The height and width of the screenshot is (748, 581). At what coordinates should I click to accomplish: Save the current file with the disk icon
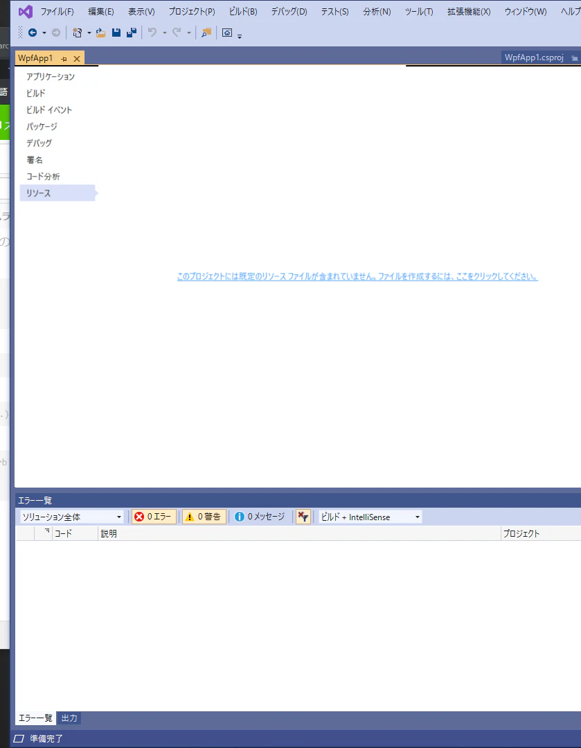pos(116,33)
